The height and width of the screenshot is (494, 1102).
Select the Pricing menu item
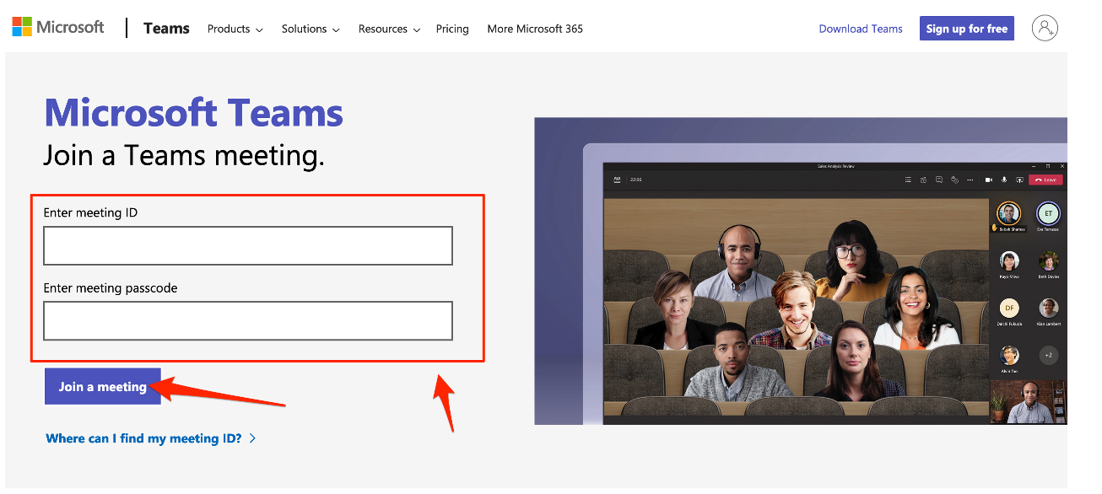click(x=452, y=29)
